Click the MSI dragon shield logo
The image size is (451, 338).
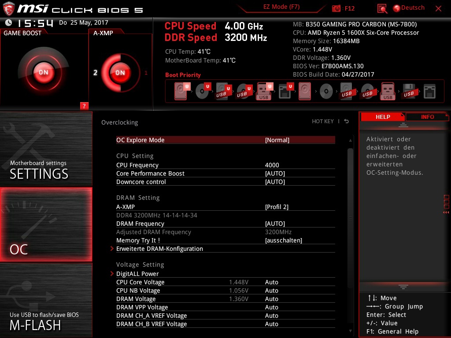pos(9,9)
